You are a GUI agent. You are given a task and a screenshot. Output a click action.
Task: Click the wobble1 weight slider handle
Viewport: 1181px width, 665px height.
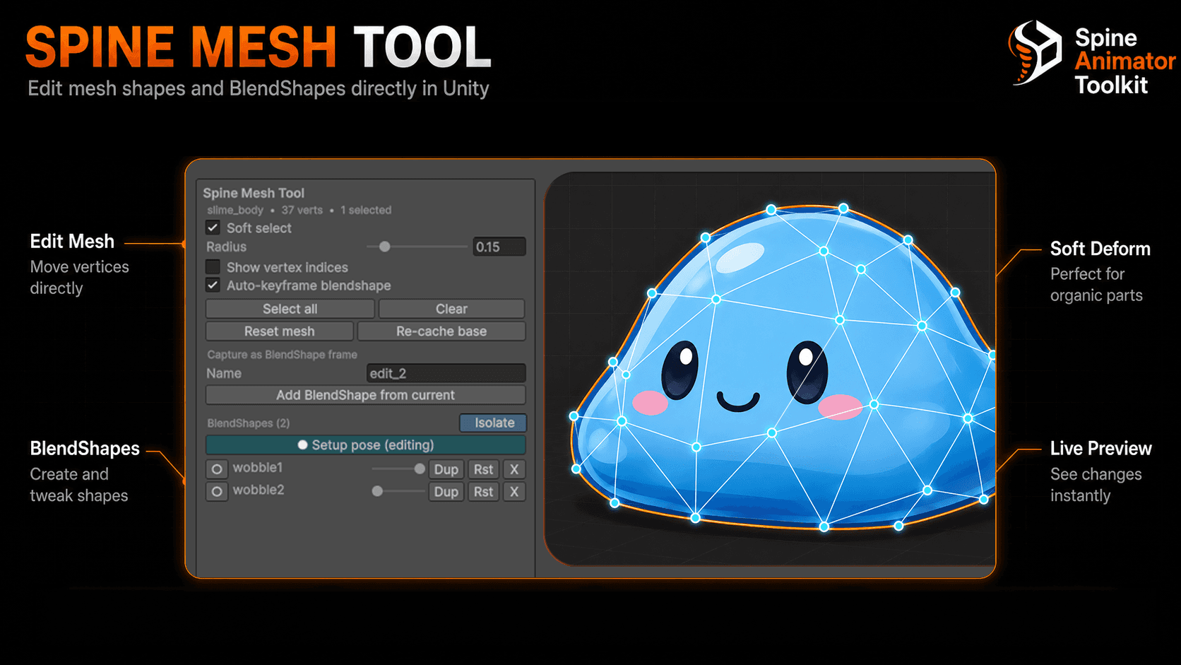[x=420, y=469]
